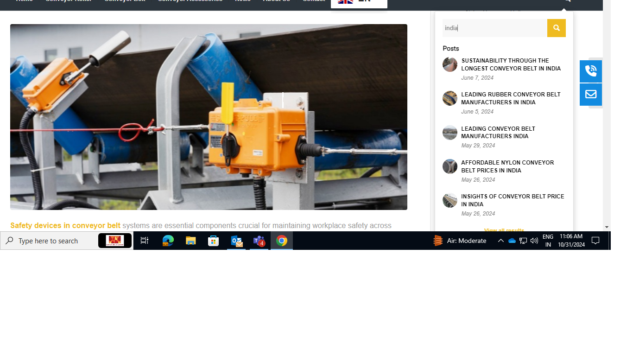
Task: Switch to Chrome on the taskbar
Action: tap(282, 241)
